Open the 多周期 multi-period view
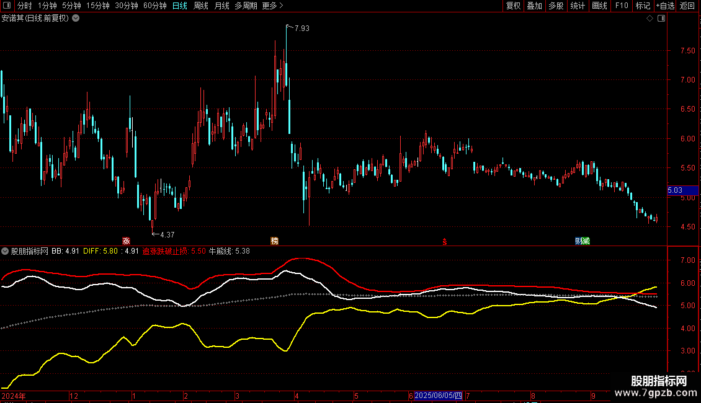The image size is (701, 403). [246, 6]
